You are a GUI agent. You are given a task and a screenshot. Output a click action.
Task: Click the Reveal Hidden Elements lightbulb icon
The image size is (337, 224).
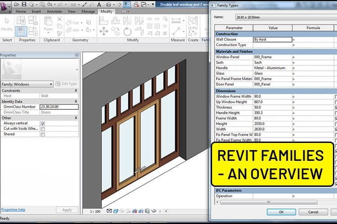160,211
